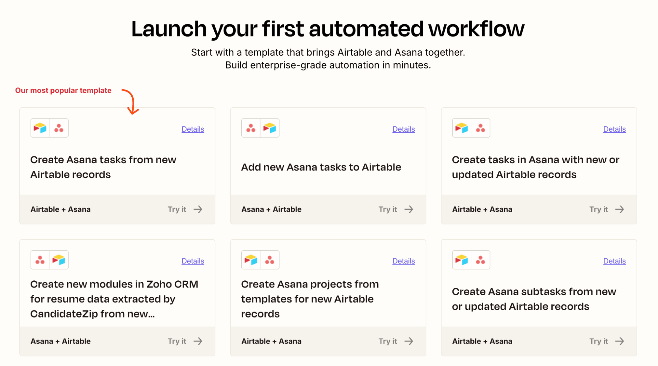Click Airtable icon on 'Create tasks in Asana with new or updated' card
658x366 pixels.
[x=461, y=128]
